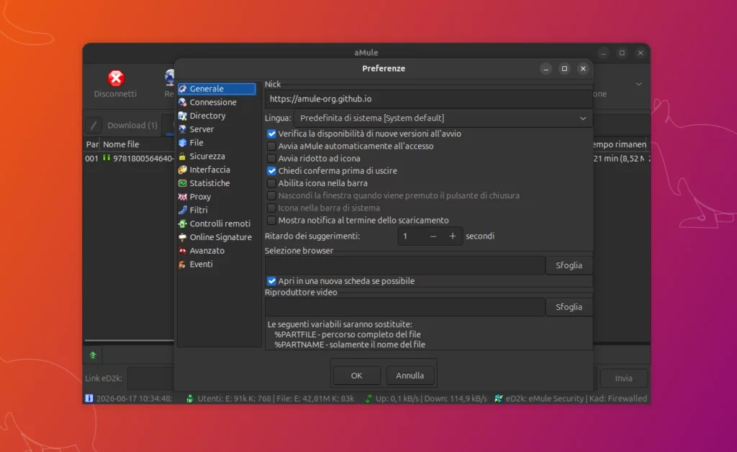The width and height of the screenshot is (737, 452).
Task: Click the Nick text field
Action: tap(428, 99)
